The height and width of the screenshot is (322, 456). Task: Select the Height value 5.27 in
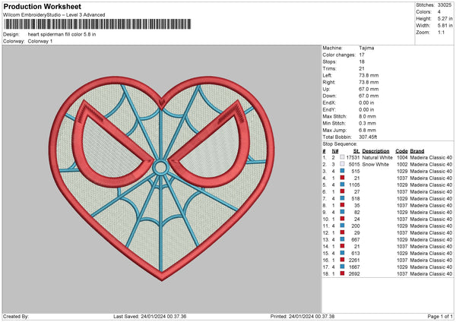point(445,18)
